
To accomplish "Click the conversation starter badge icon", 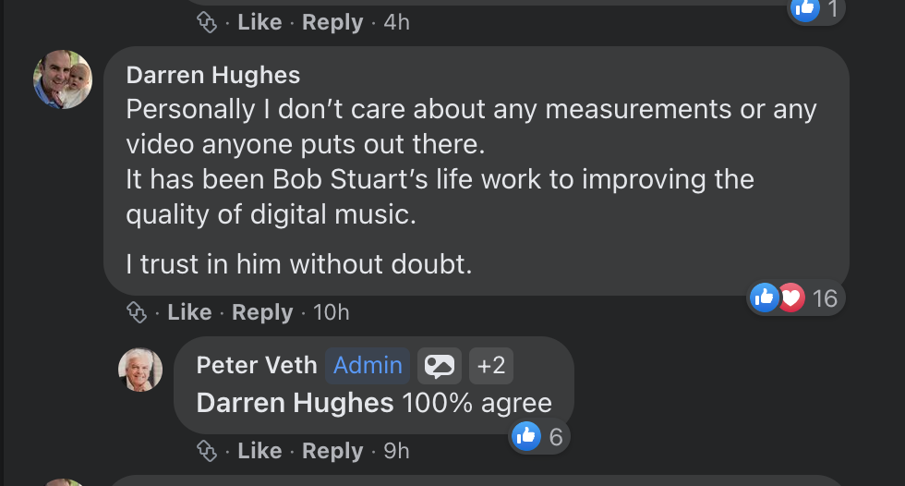I will [439, 366].
